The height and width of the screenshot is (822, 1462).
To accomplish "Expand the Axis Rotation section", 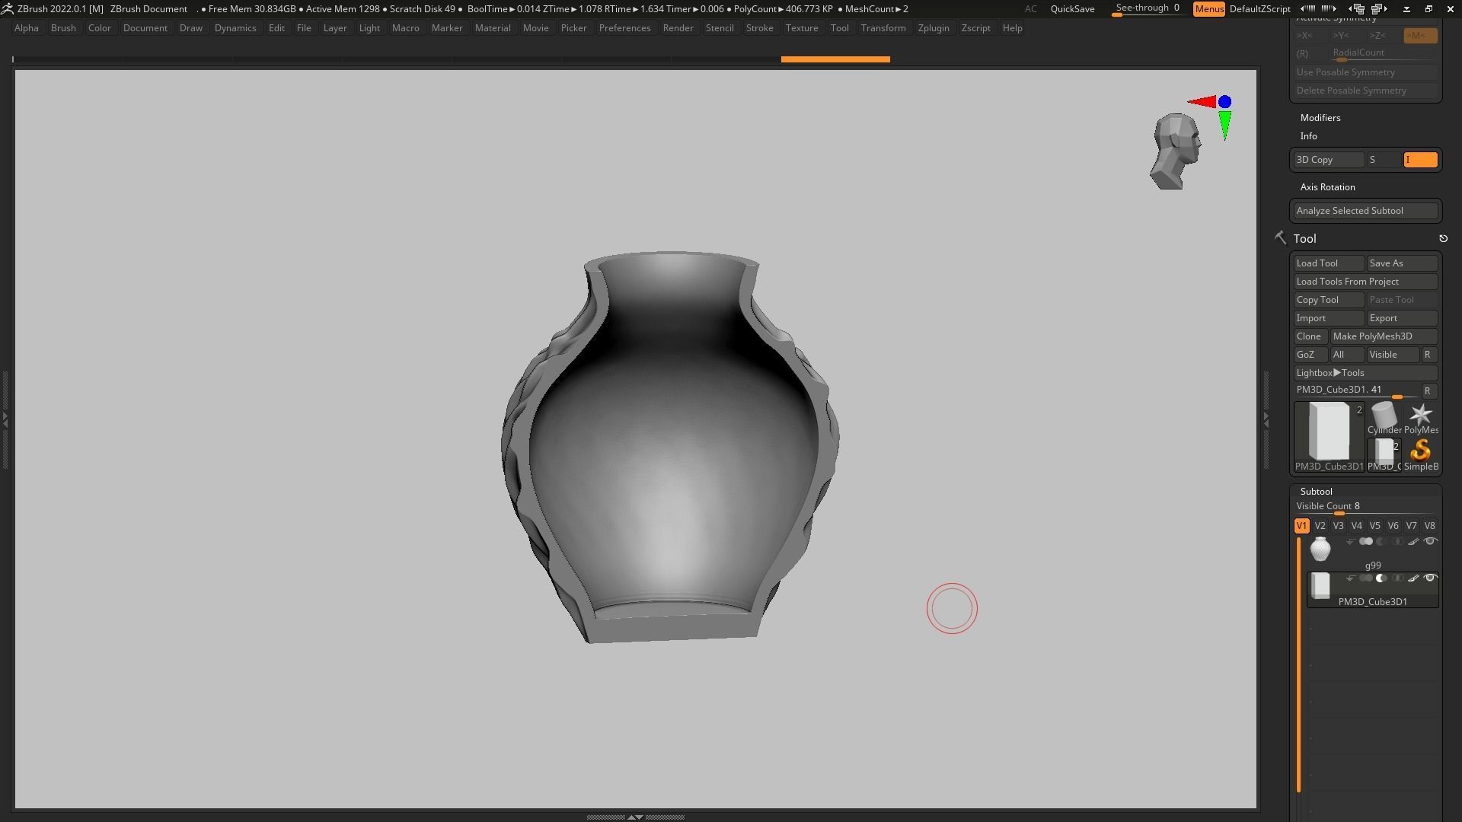I will pyautogui.click(x=1327, y=187).
